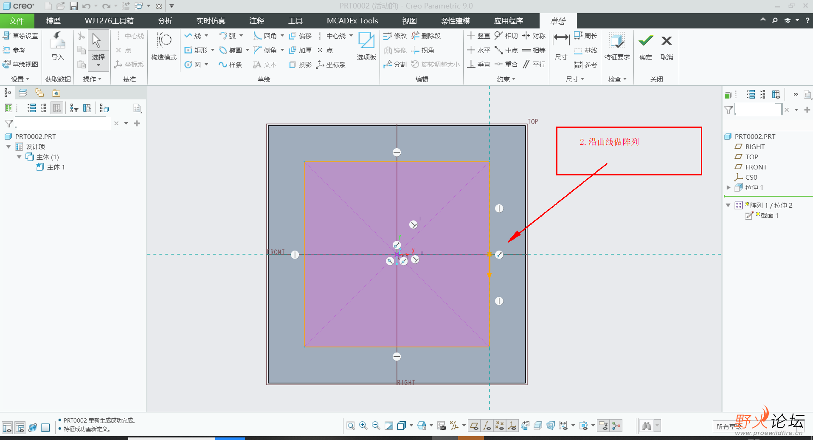Click the save icon in quick access toolbar
Viewport: 813px width, 440px height.
pyautogui.click(x=74, y=6)
